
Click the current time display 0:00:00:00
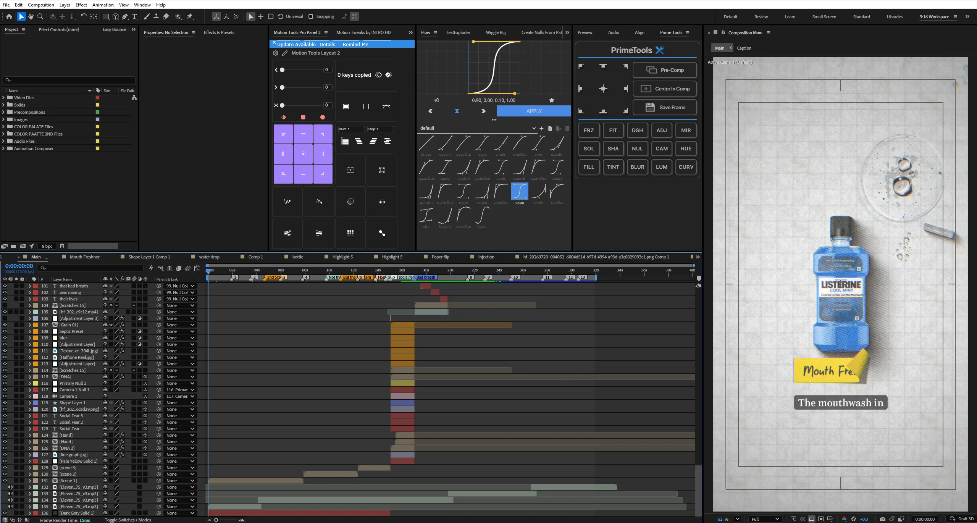(x=19, y=266)
